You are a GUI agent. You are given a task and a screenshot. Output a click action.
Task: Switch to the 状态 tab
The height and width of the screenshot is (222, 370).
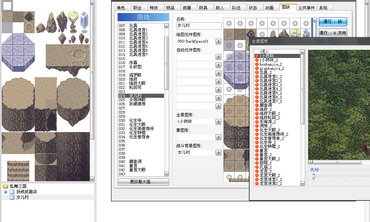coord(253,8)
